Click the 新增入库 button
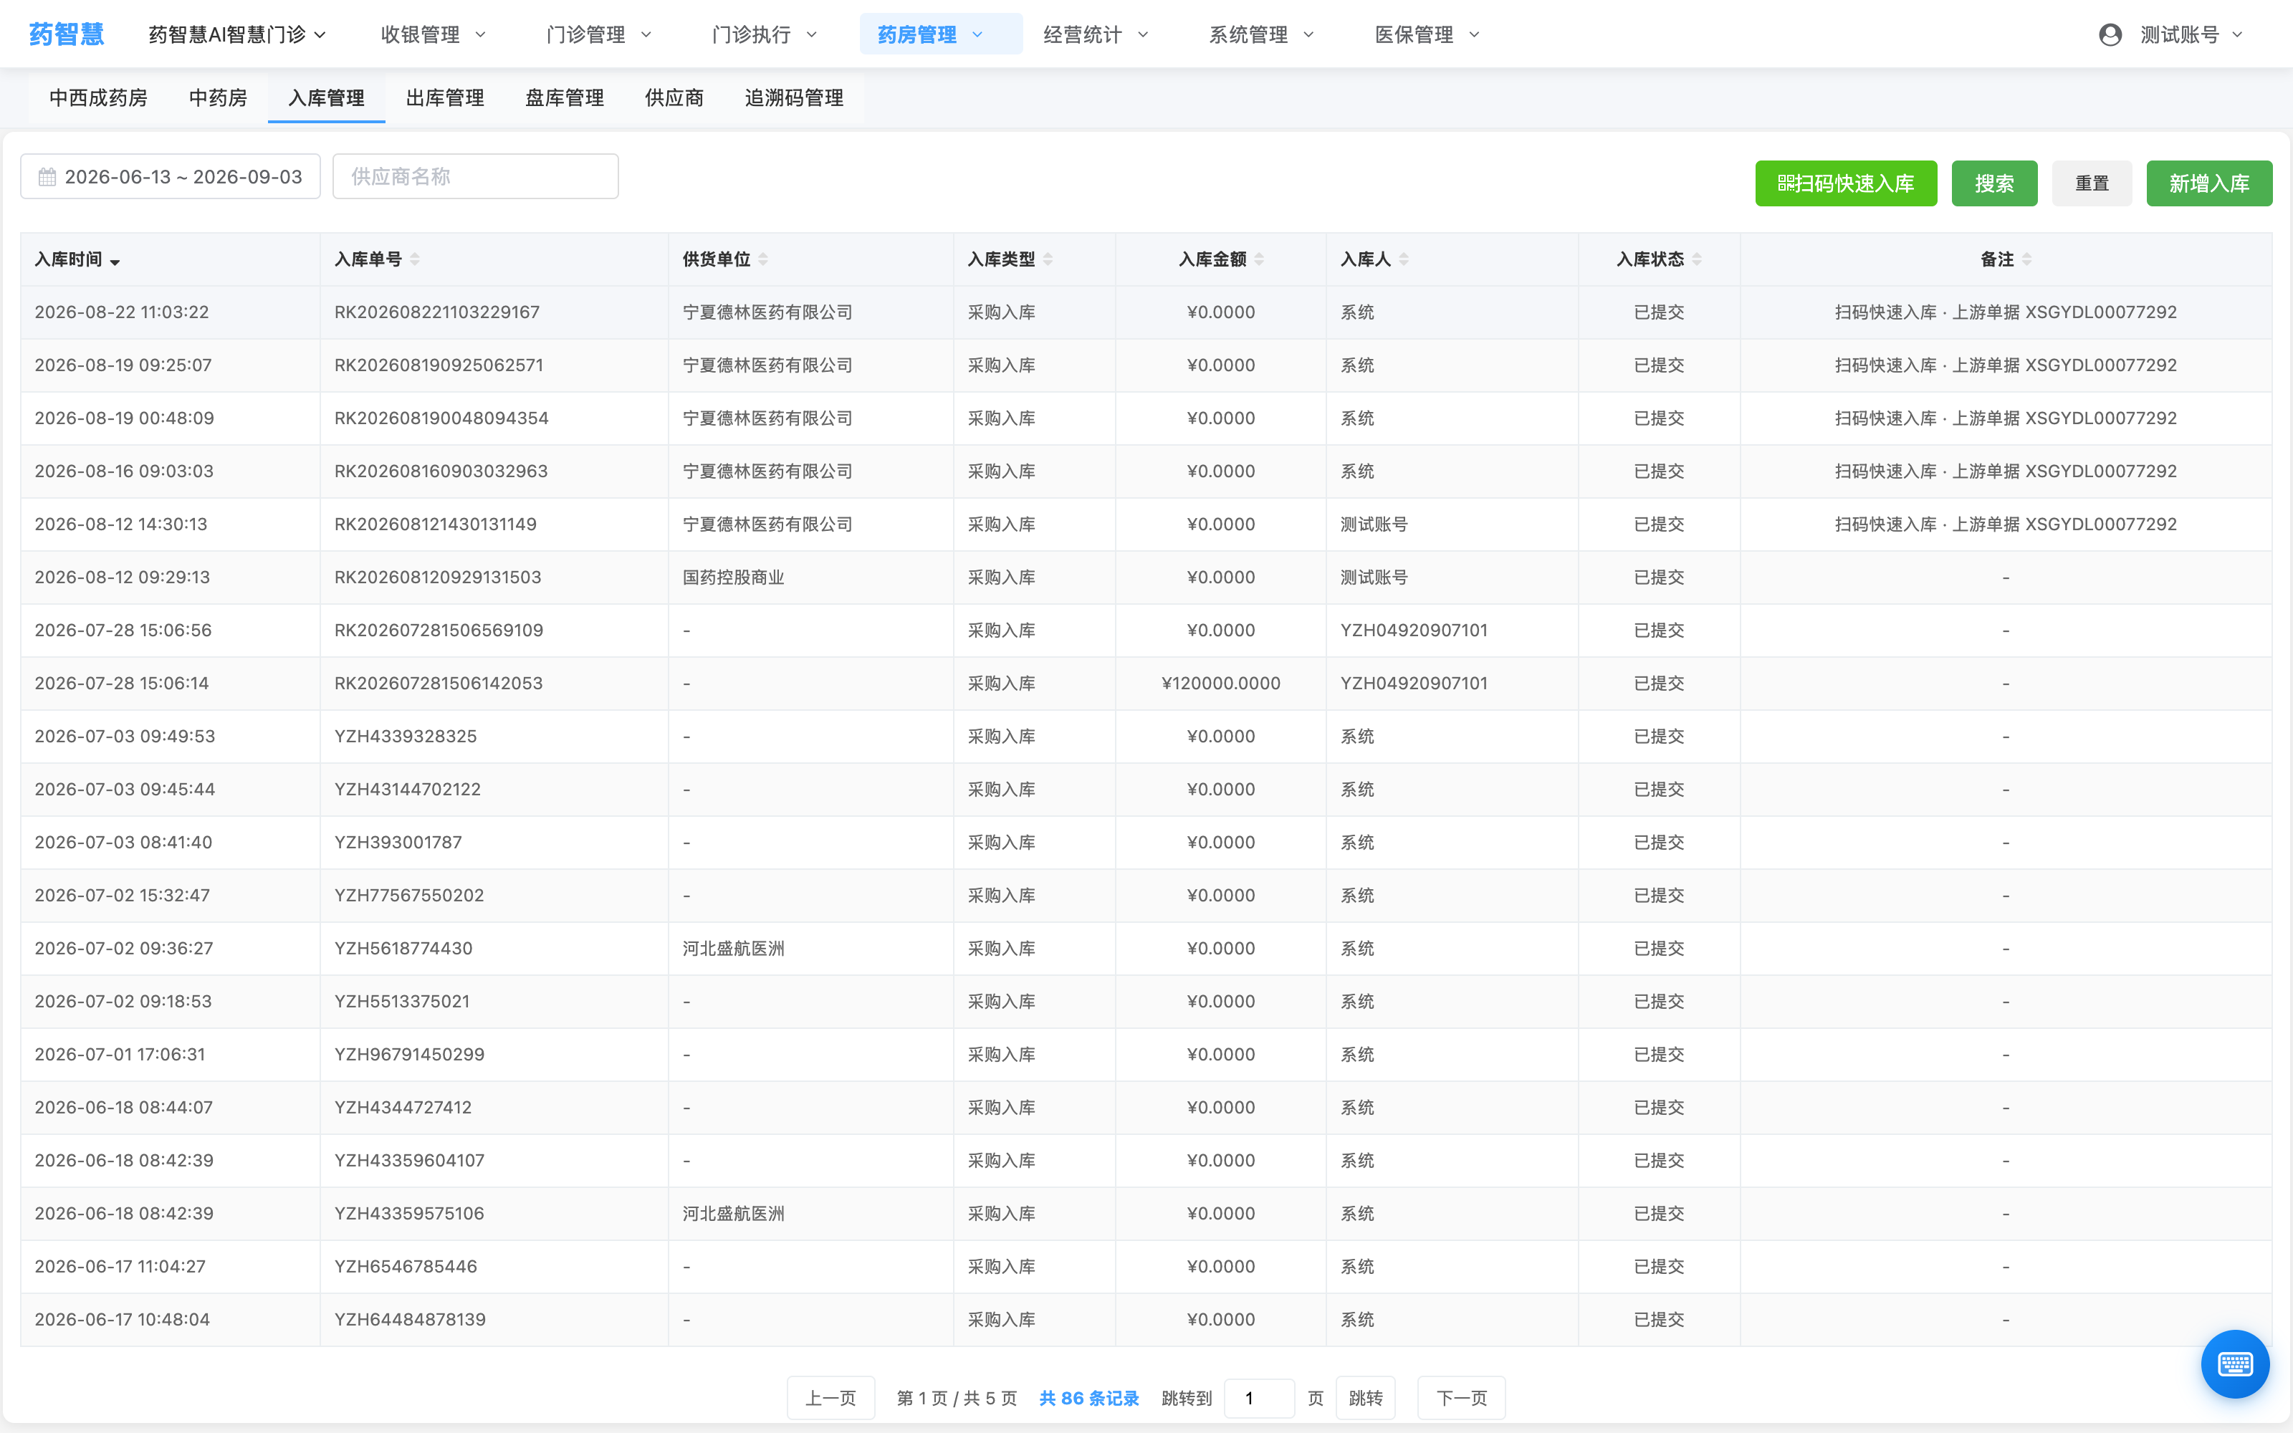The width and height of the screenshot is (2293, 1433). (x=2208, y=184)
